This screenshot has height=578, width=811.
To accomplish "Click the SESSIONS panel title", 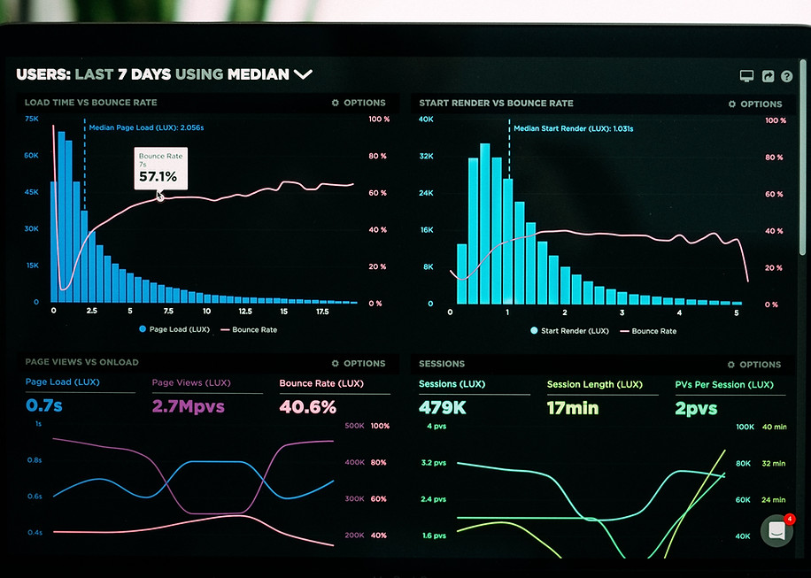I will coord(442,364).
